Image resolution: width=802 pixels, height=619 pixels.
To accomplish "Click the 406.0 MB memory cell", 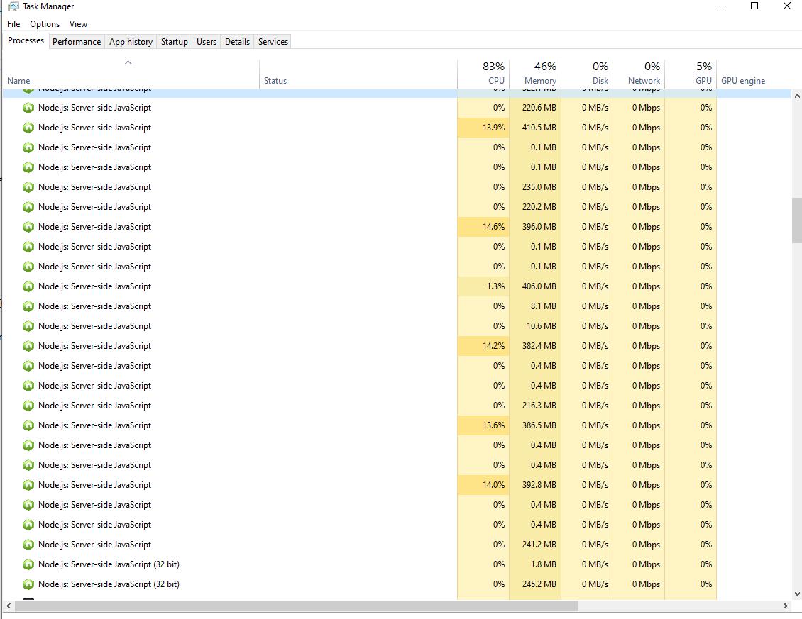I will point(535,286).
